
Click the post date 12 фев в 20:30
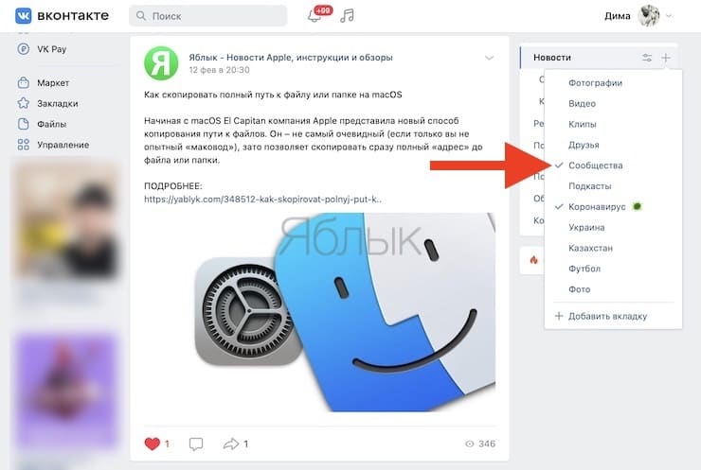click(x=219, y=70)
